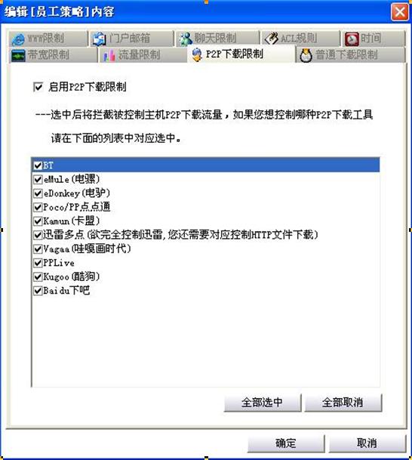Click the 聊天限制 messenger icon
This screenshot has height=460, width=412.
pyautogui.click(x=186, y=39)
